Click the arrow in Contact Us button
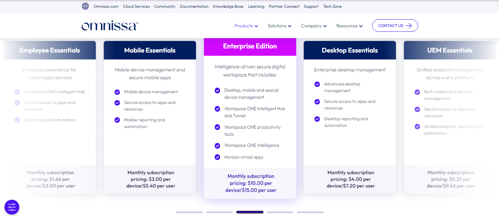 coord(409,26)
